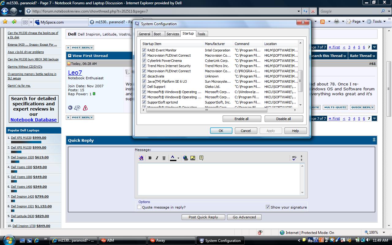Screen dimensions: 392x245
Task: Open the Notebook Database link
Action: click(33, 120)
